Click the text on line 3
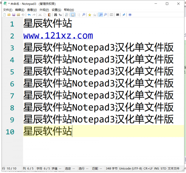This screenshot has width=186, height=173. click(x=99, y=47)
